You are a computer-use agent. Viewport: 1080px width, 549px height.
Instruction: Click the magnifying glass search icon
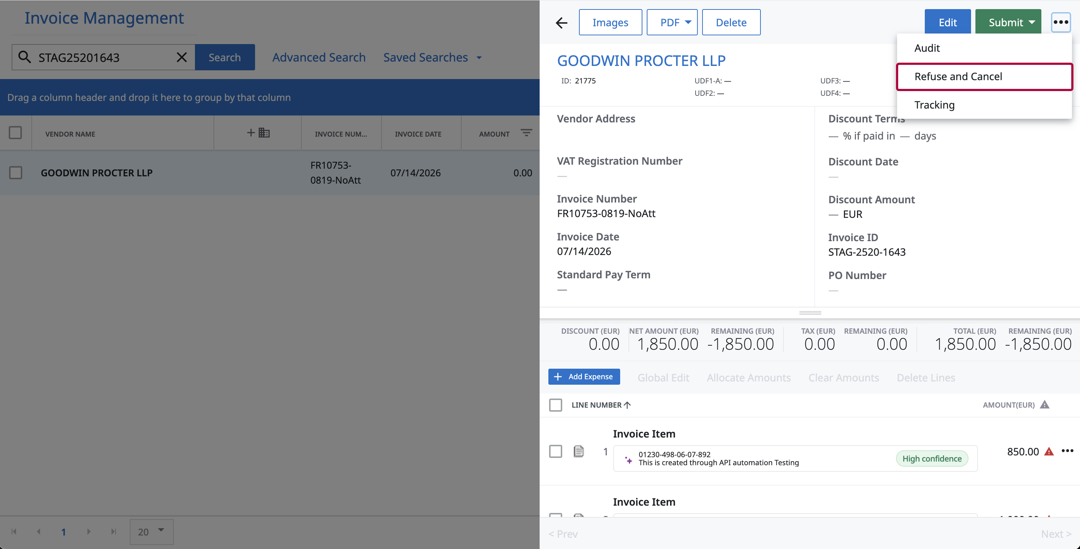25,57
